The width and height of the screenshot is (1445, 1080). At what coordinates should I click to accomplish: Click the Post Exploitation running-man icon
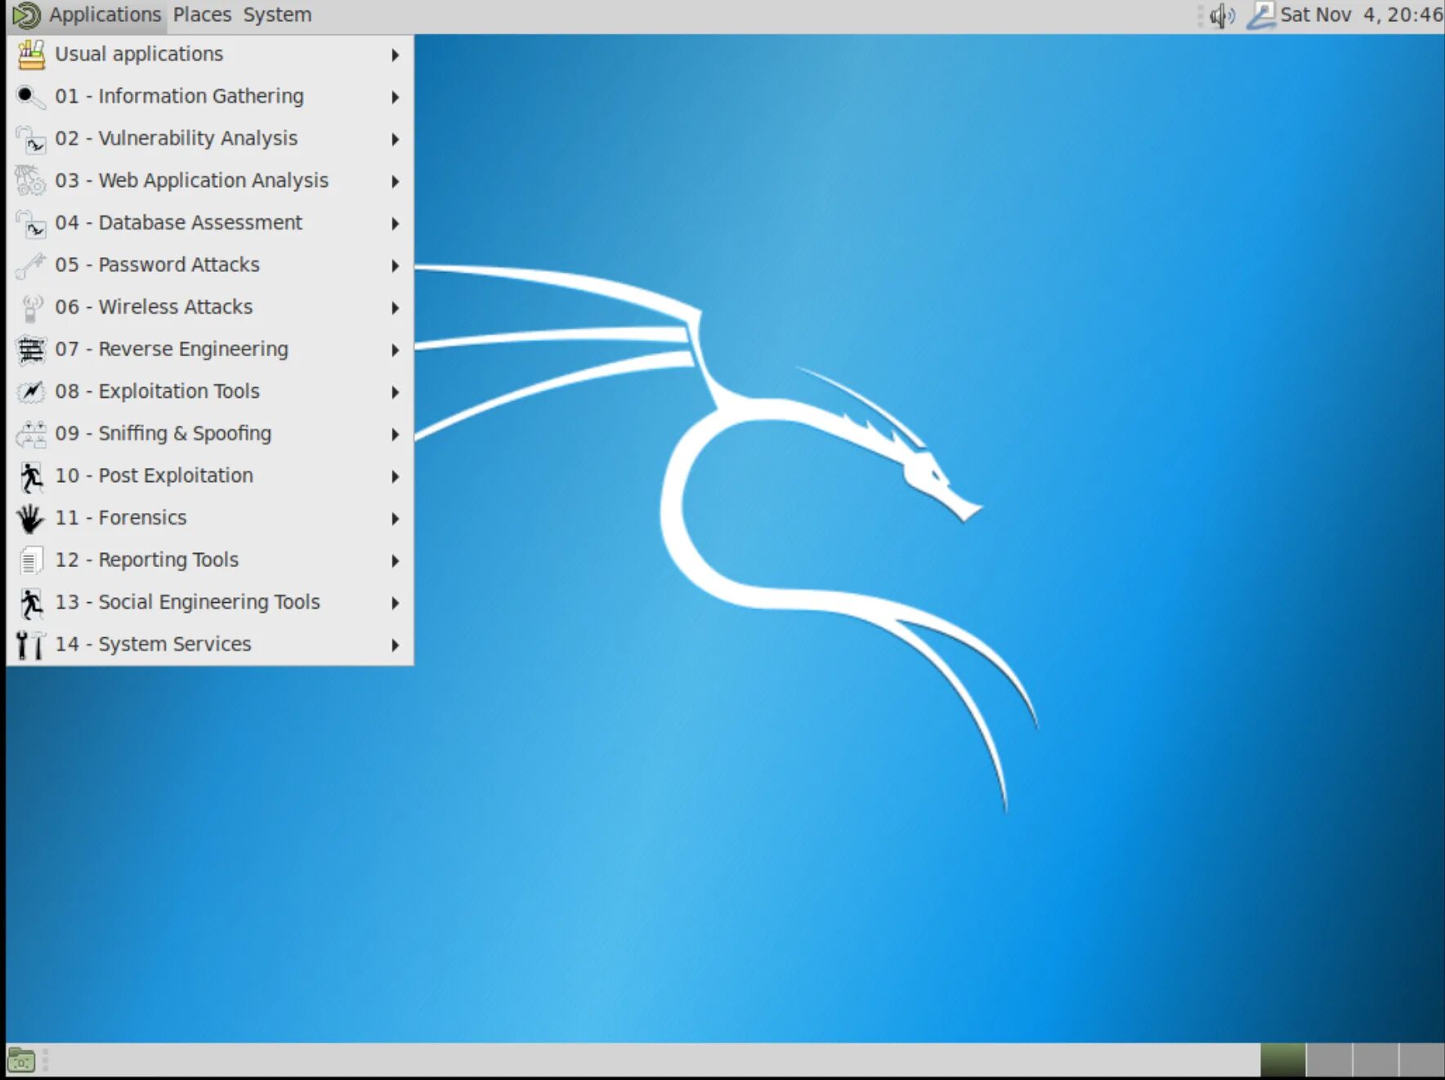(31, 477)
